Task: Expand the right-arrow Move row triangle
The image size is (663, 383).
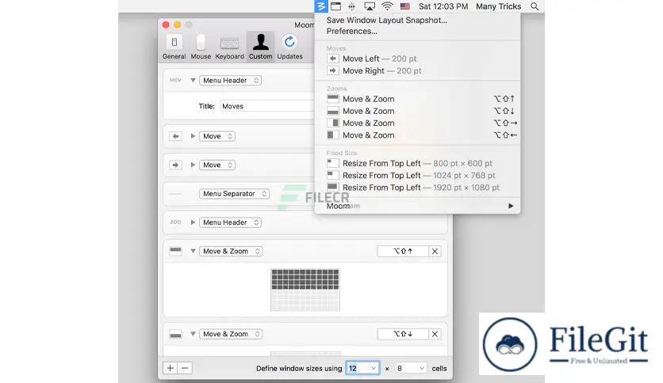Action: point(193,165)
